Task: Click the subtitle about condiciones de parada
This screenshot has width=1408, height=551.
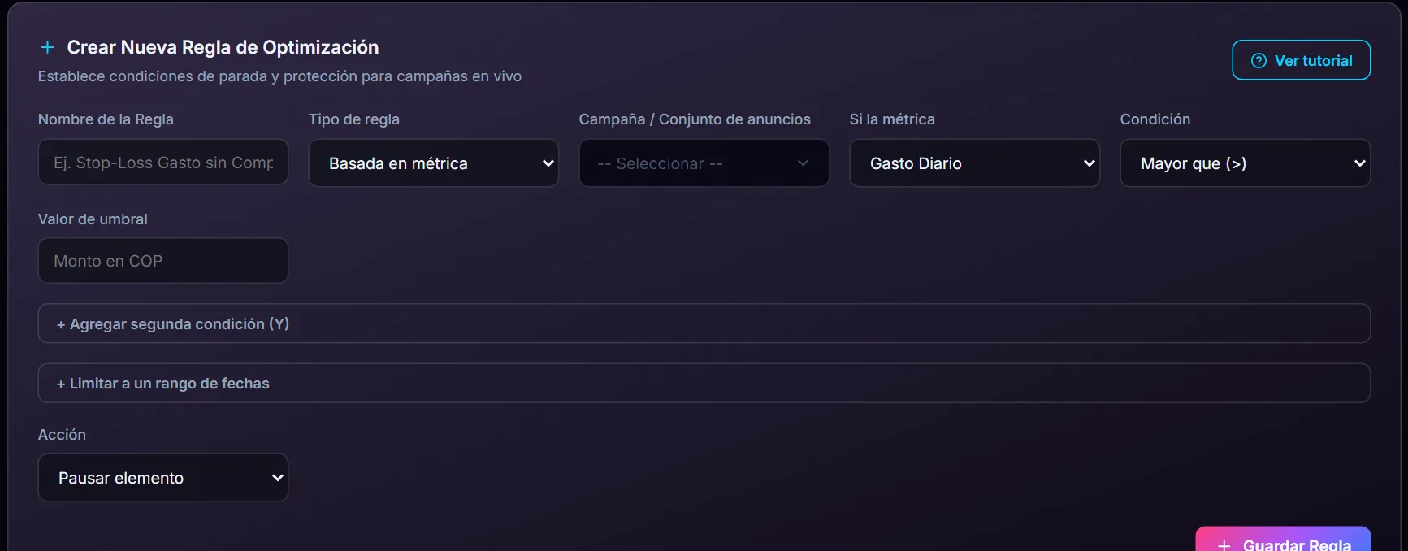Action: pos(279,76)
